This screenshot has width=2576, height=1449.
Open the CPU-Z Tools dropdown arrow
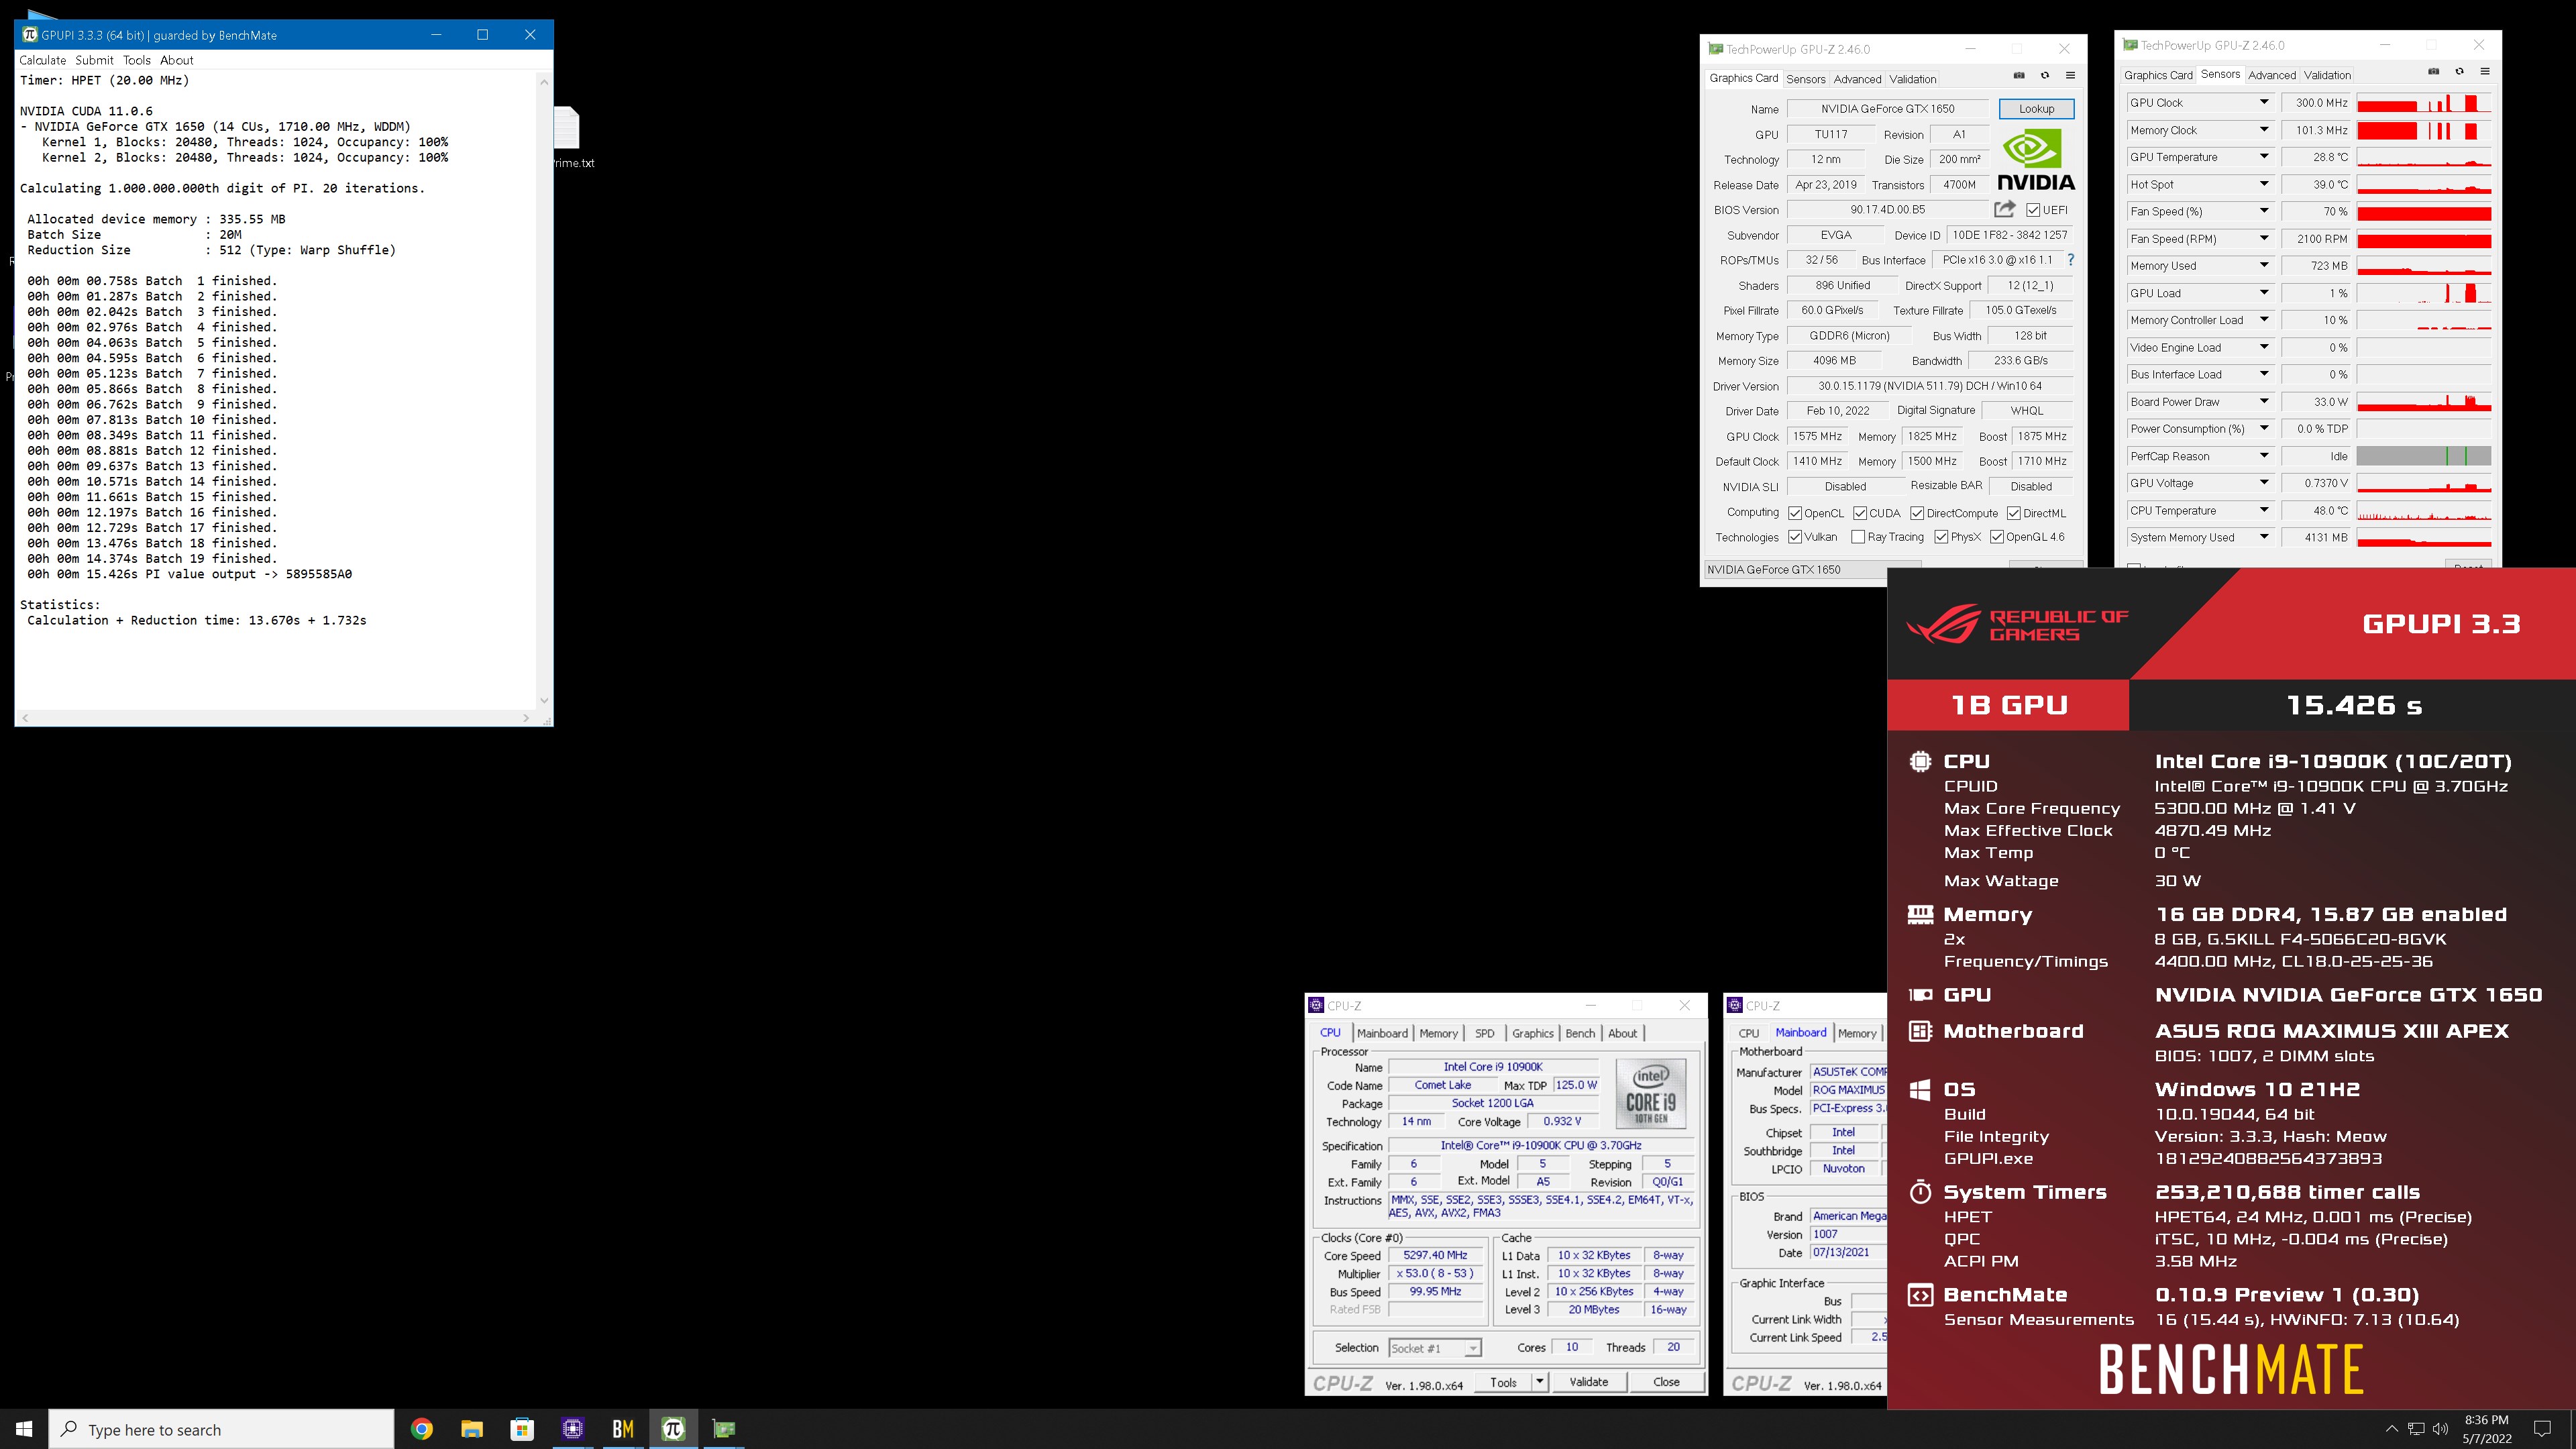click(x=1540, y=1382)
